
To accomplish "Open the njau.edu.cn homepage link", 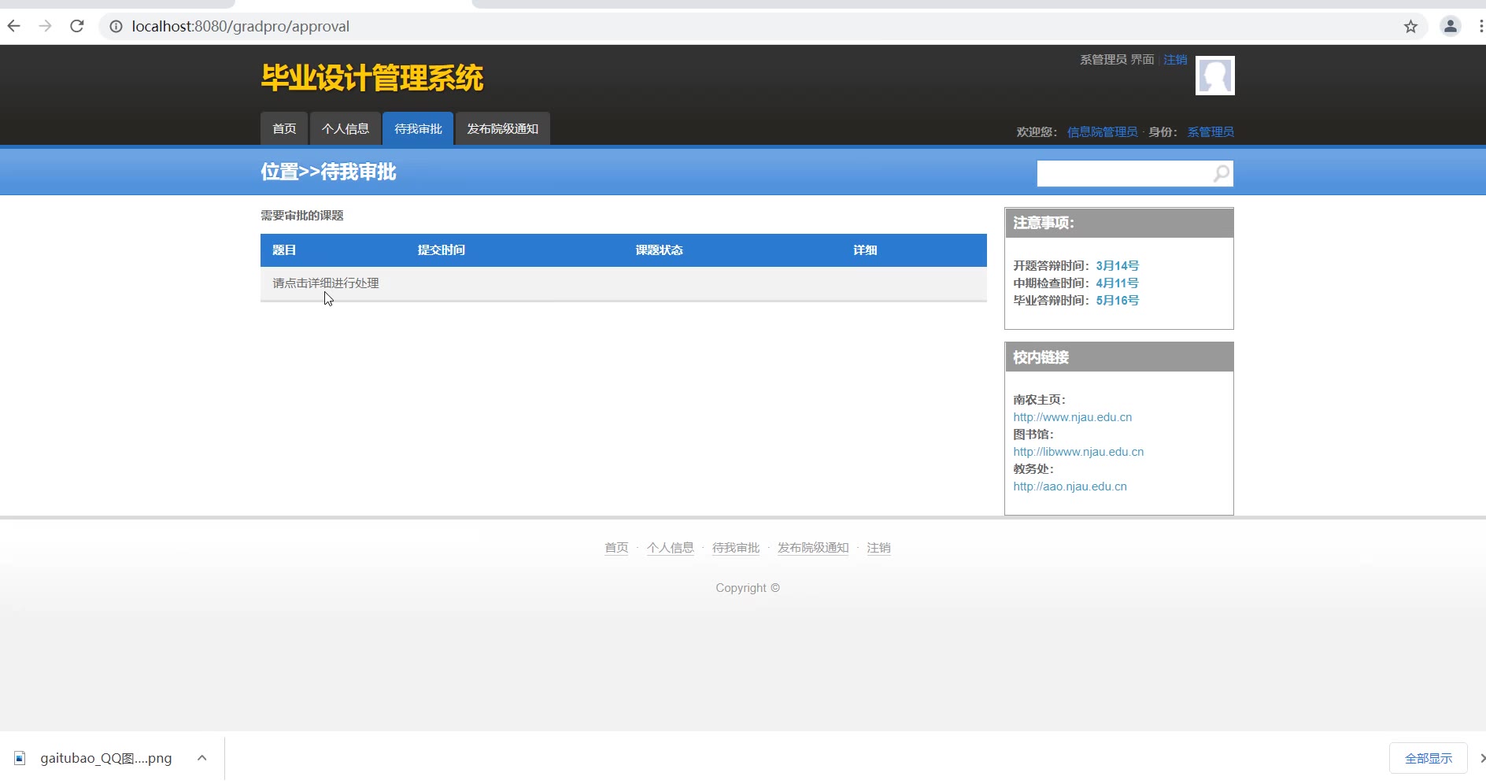I will coord(1072,417).
